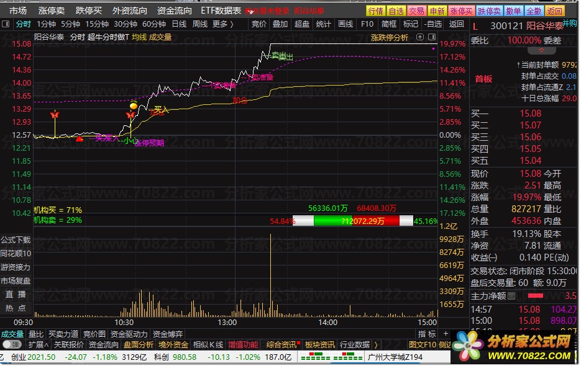The height and width of the screenshot is (366, 581).
Task: Click the plus button next to 指标
Action: coord(447,334)
